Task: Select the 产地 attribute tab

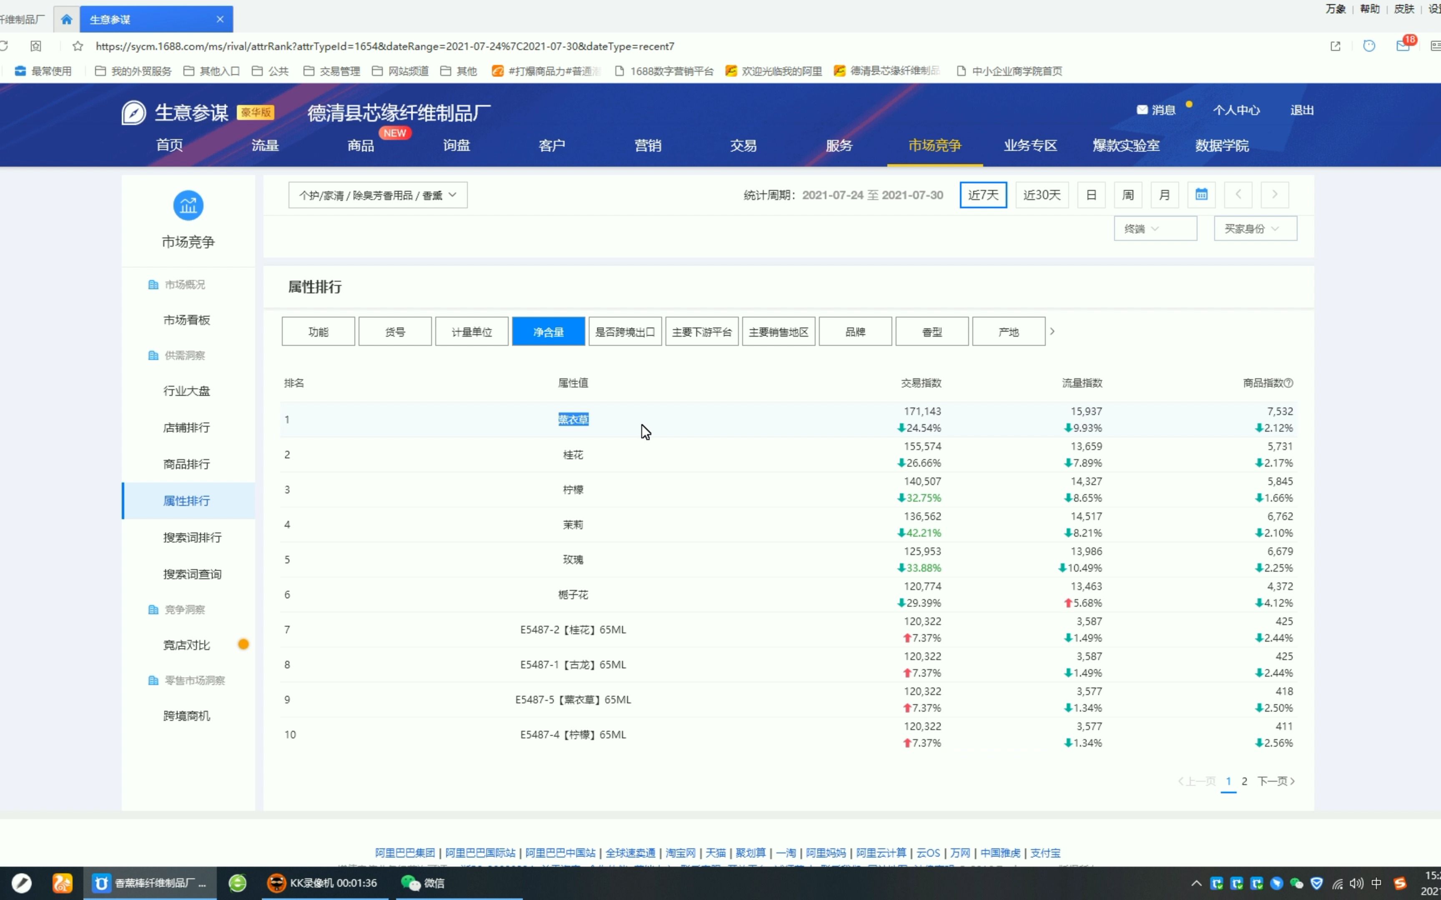Action: (1009, 332)
